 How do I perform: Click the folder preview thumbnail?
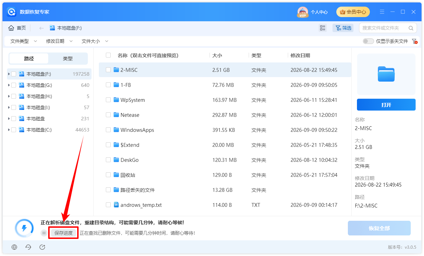point(386,74)
